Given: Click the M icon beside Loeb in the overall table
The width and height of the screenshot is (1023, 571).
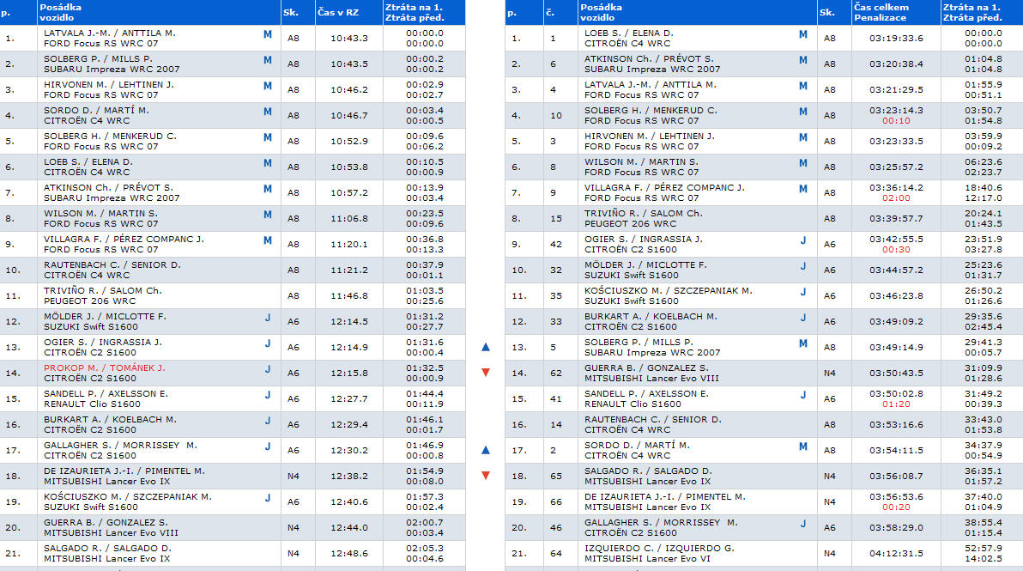Looking at the screenshot, I should tap(803, 34).
